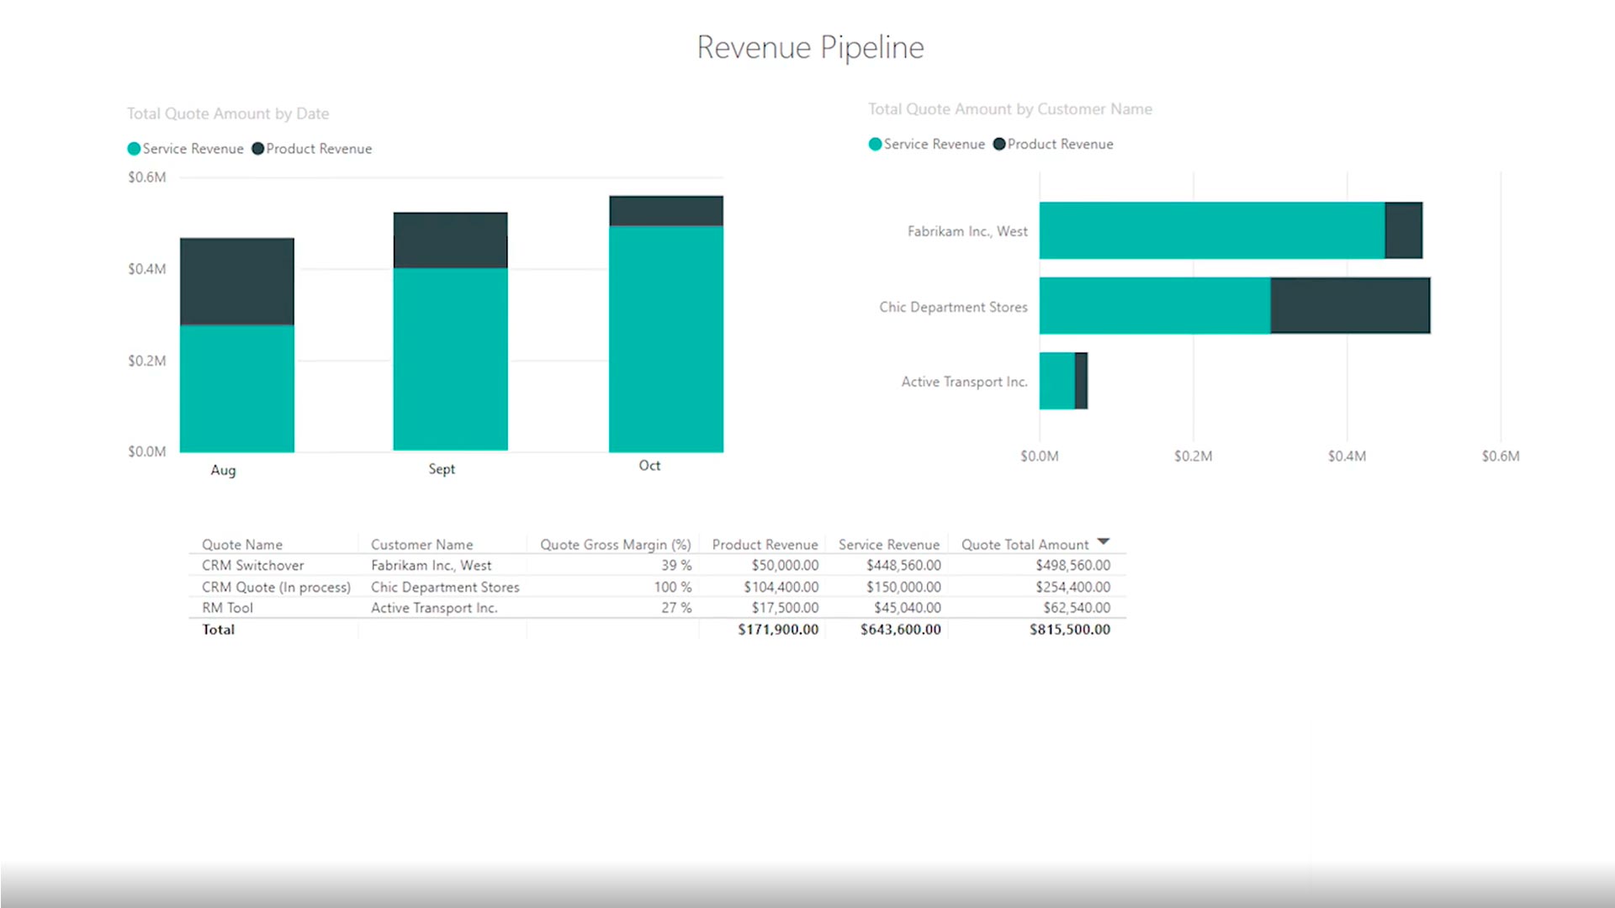Click Service Revenue legend dot in customer chart
The height and width of the screenshot is (908, 1615).
click(875, 145)
